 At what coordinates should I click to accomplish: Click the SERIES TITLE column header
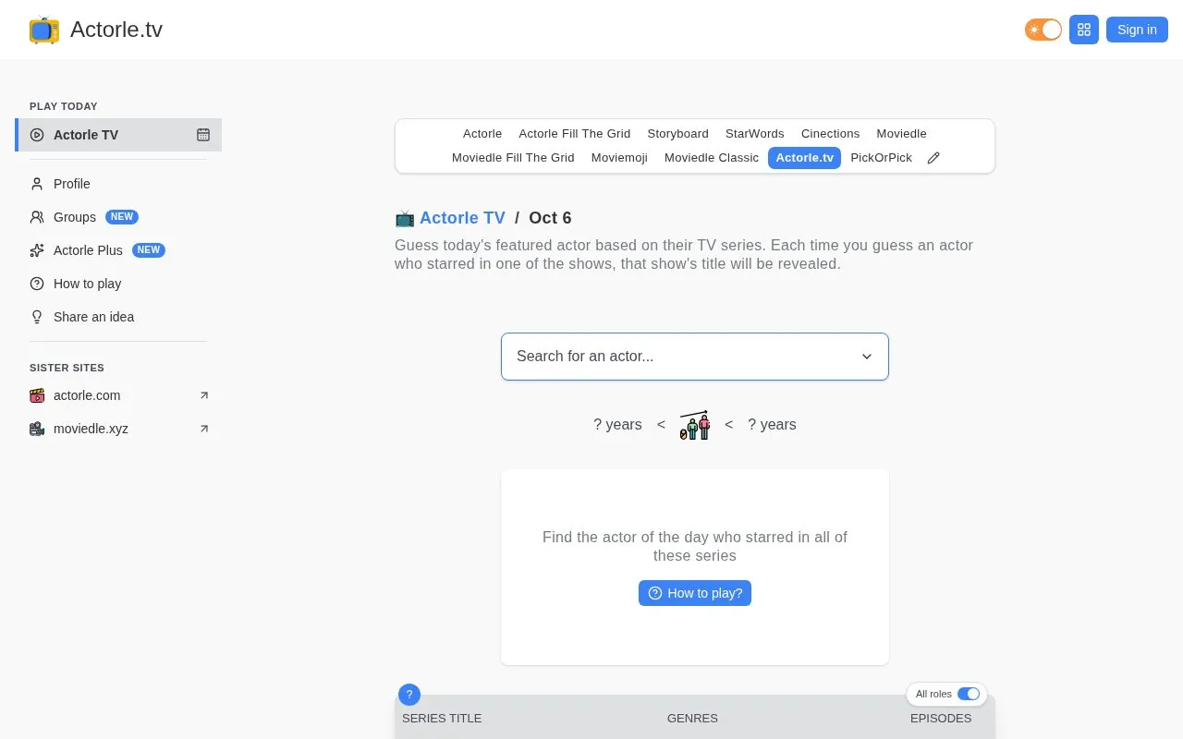click(442, 718)
